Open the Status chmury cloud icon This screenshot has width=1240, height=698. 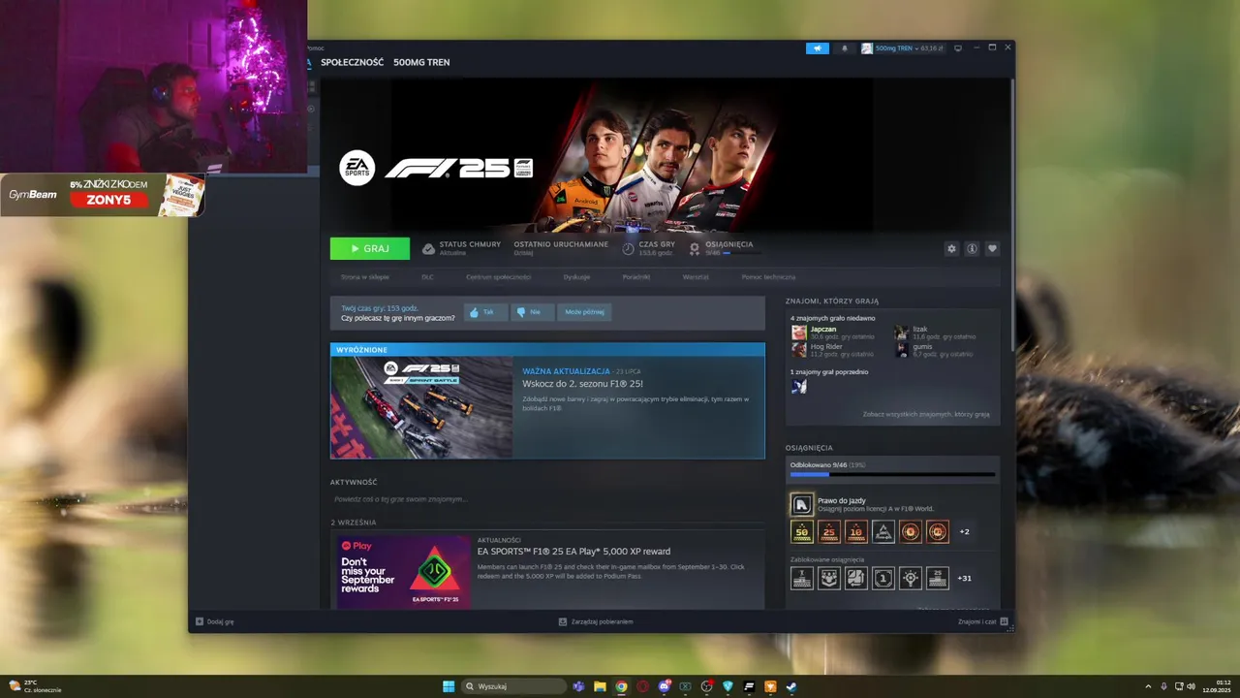(428, 249)
